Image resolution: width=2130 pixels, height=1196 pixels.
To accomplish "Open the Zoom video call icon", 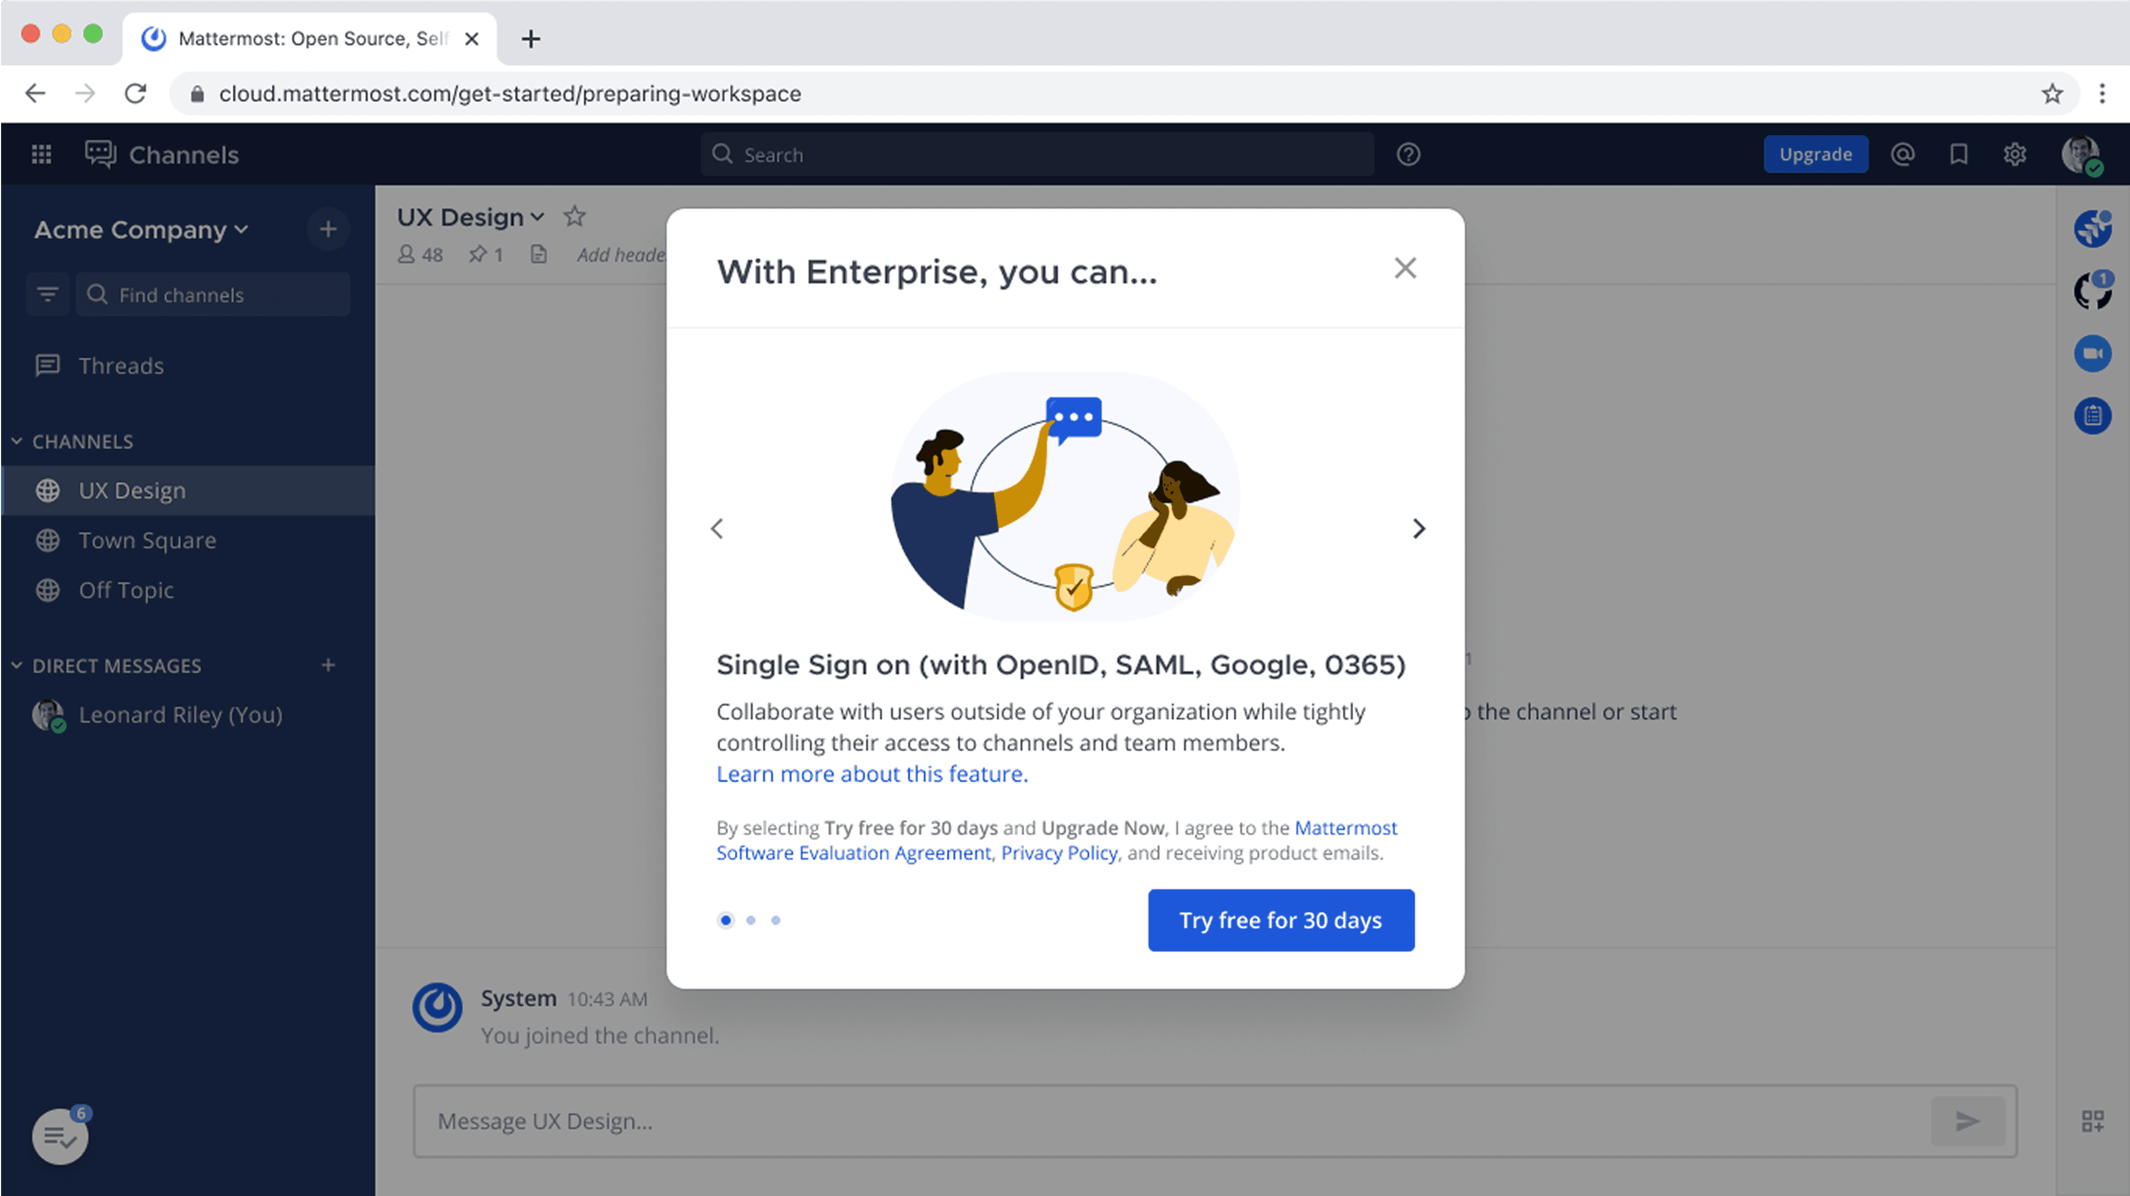I will (x=2093, y=354).
